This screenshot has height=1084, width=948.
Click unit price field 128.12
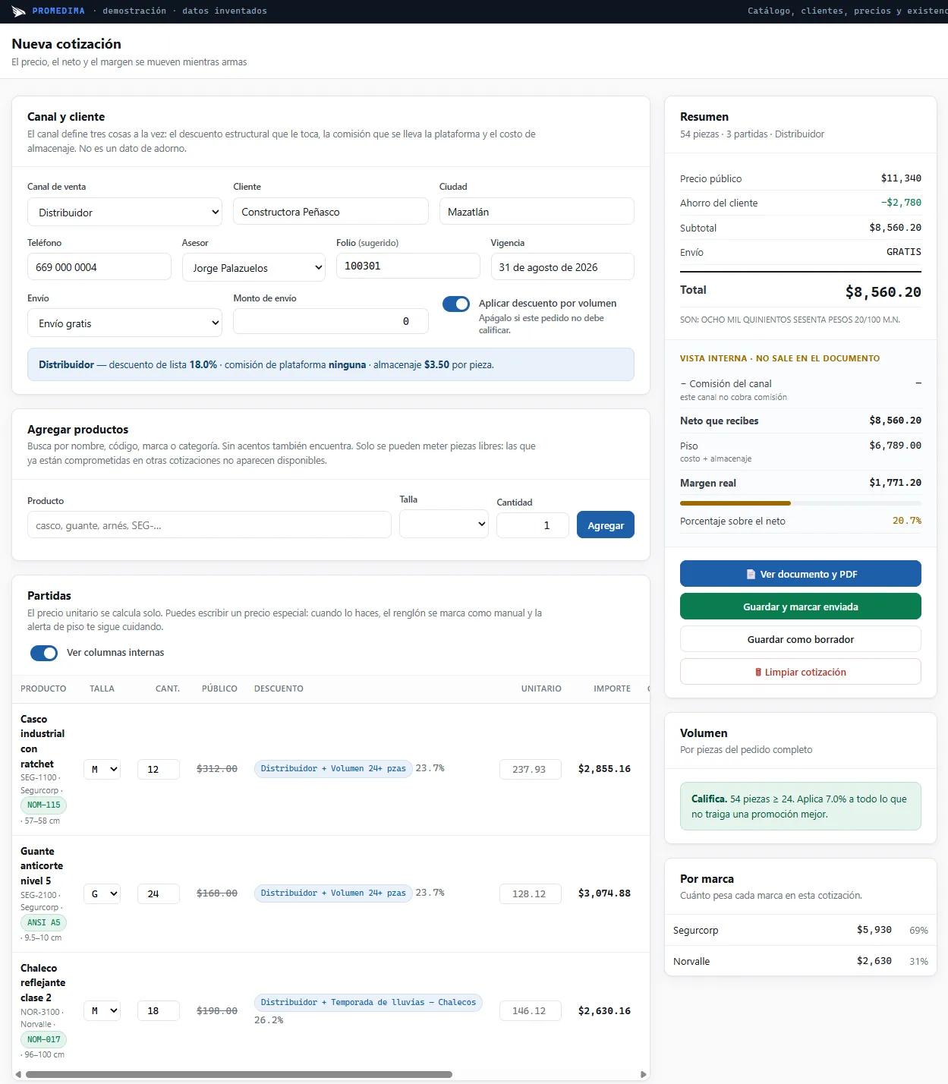click(x=531, y=893)
